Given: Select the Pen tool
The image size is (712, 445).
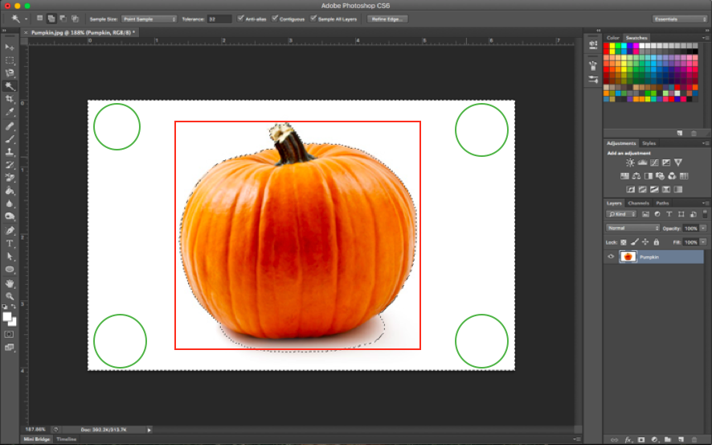Looking at the screenshot, I should [10, 230].
